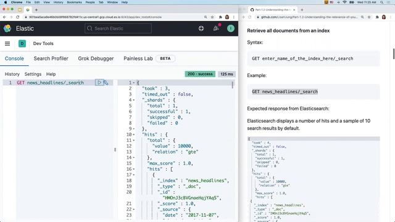Collapse the _shards fold arrow on line 4

134,100
